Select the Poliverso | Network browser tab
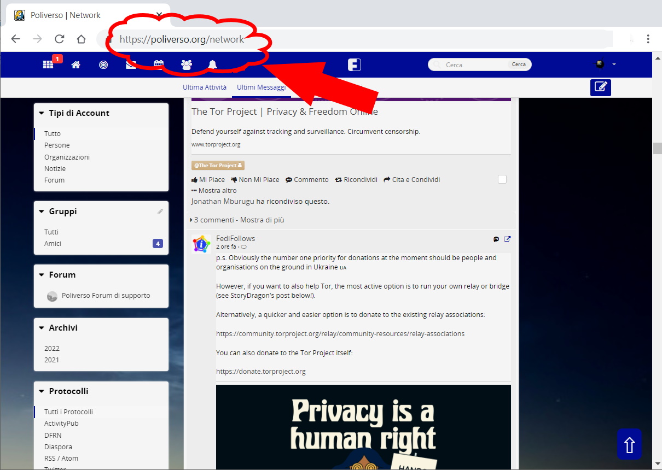 coord(88,15)
